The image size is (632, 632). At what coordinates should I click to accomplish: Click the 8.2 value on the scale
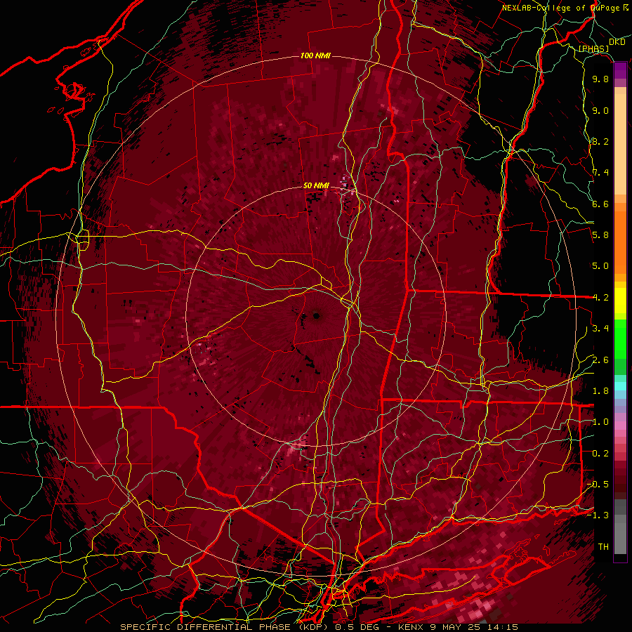[x=600, y=142]
